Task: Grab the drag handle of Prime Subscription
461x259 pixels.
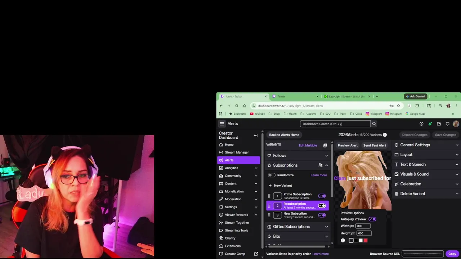Action: tap(269, 196)
